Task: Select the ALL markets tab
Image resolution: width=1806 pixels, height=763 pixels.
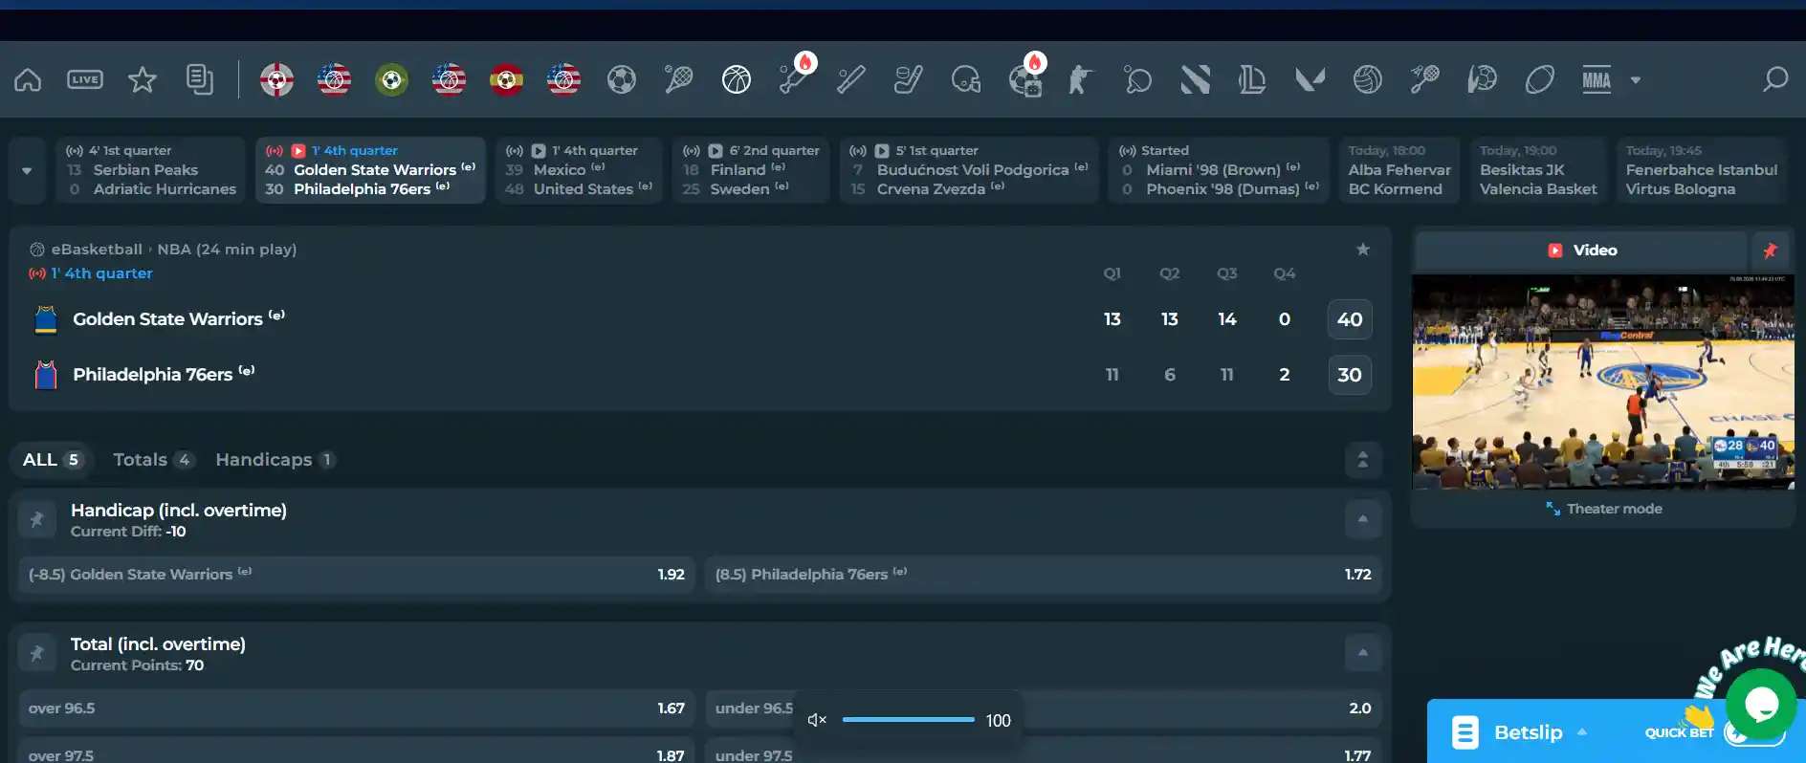Action: [x=53, y=460]
